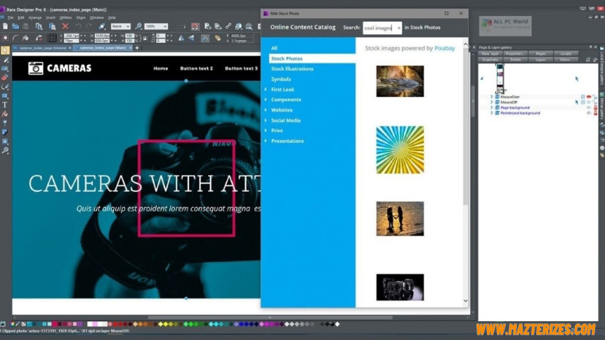Flip selection vertically icon
This screenshot has width=605, height=340.
(x=191, y=38)
